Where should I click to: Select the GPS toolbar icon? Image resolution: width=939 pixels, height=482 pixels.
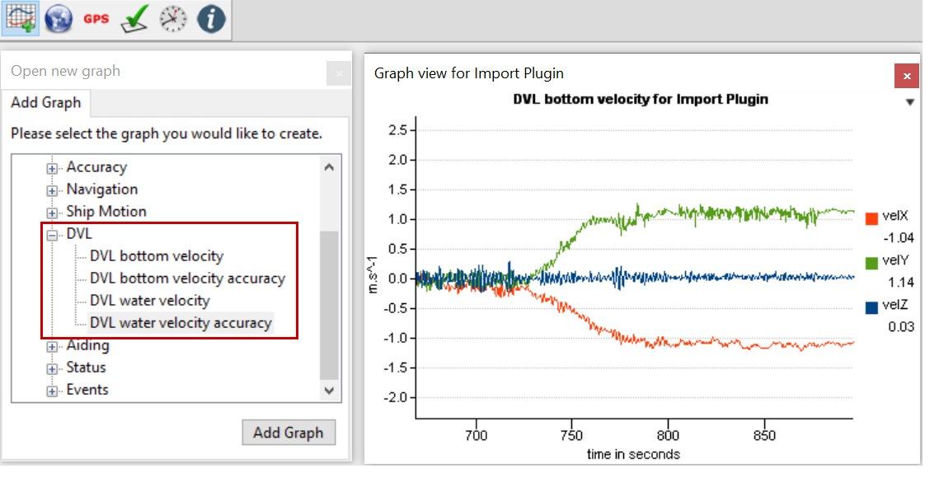point(95,18)
